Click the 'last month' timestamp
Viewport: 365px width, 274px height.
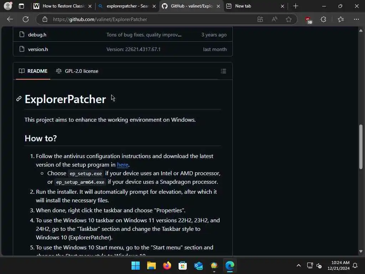point(215,49)
